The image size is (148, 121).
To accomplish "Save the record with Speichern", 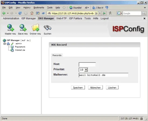I will [x=78, y=87].
